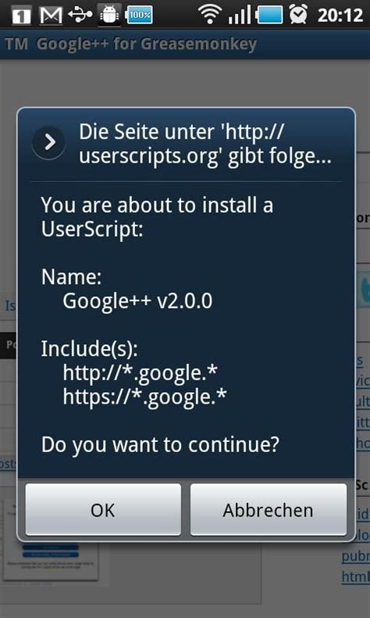The width and height of the screenshot is (370, 618).
Task: Confirm installation with the OK button
Action: pyautogui.click(x=103, y=509)
